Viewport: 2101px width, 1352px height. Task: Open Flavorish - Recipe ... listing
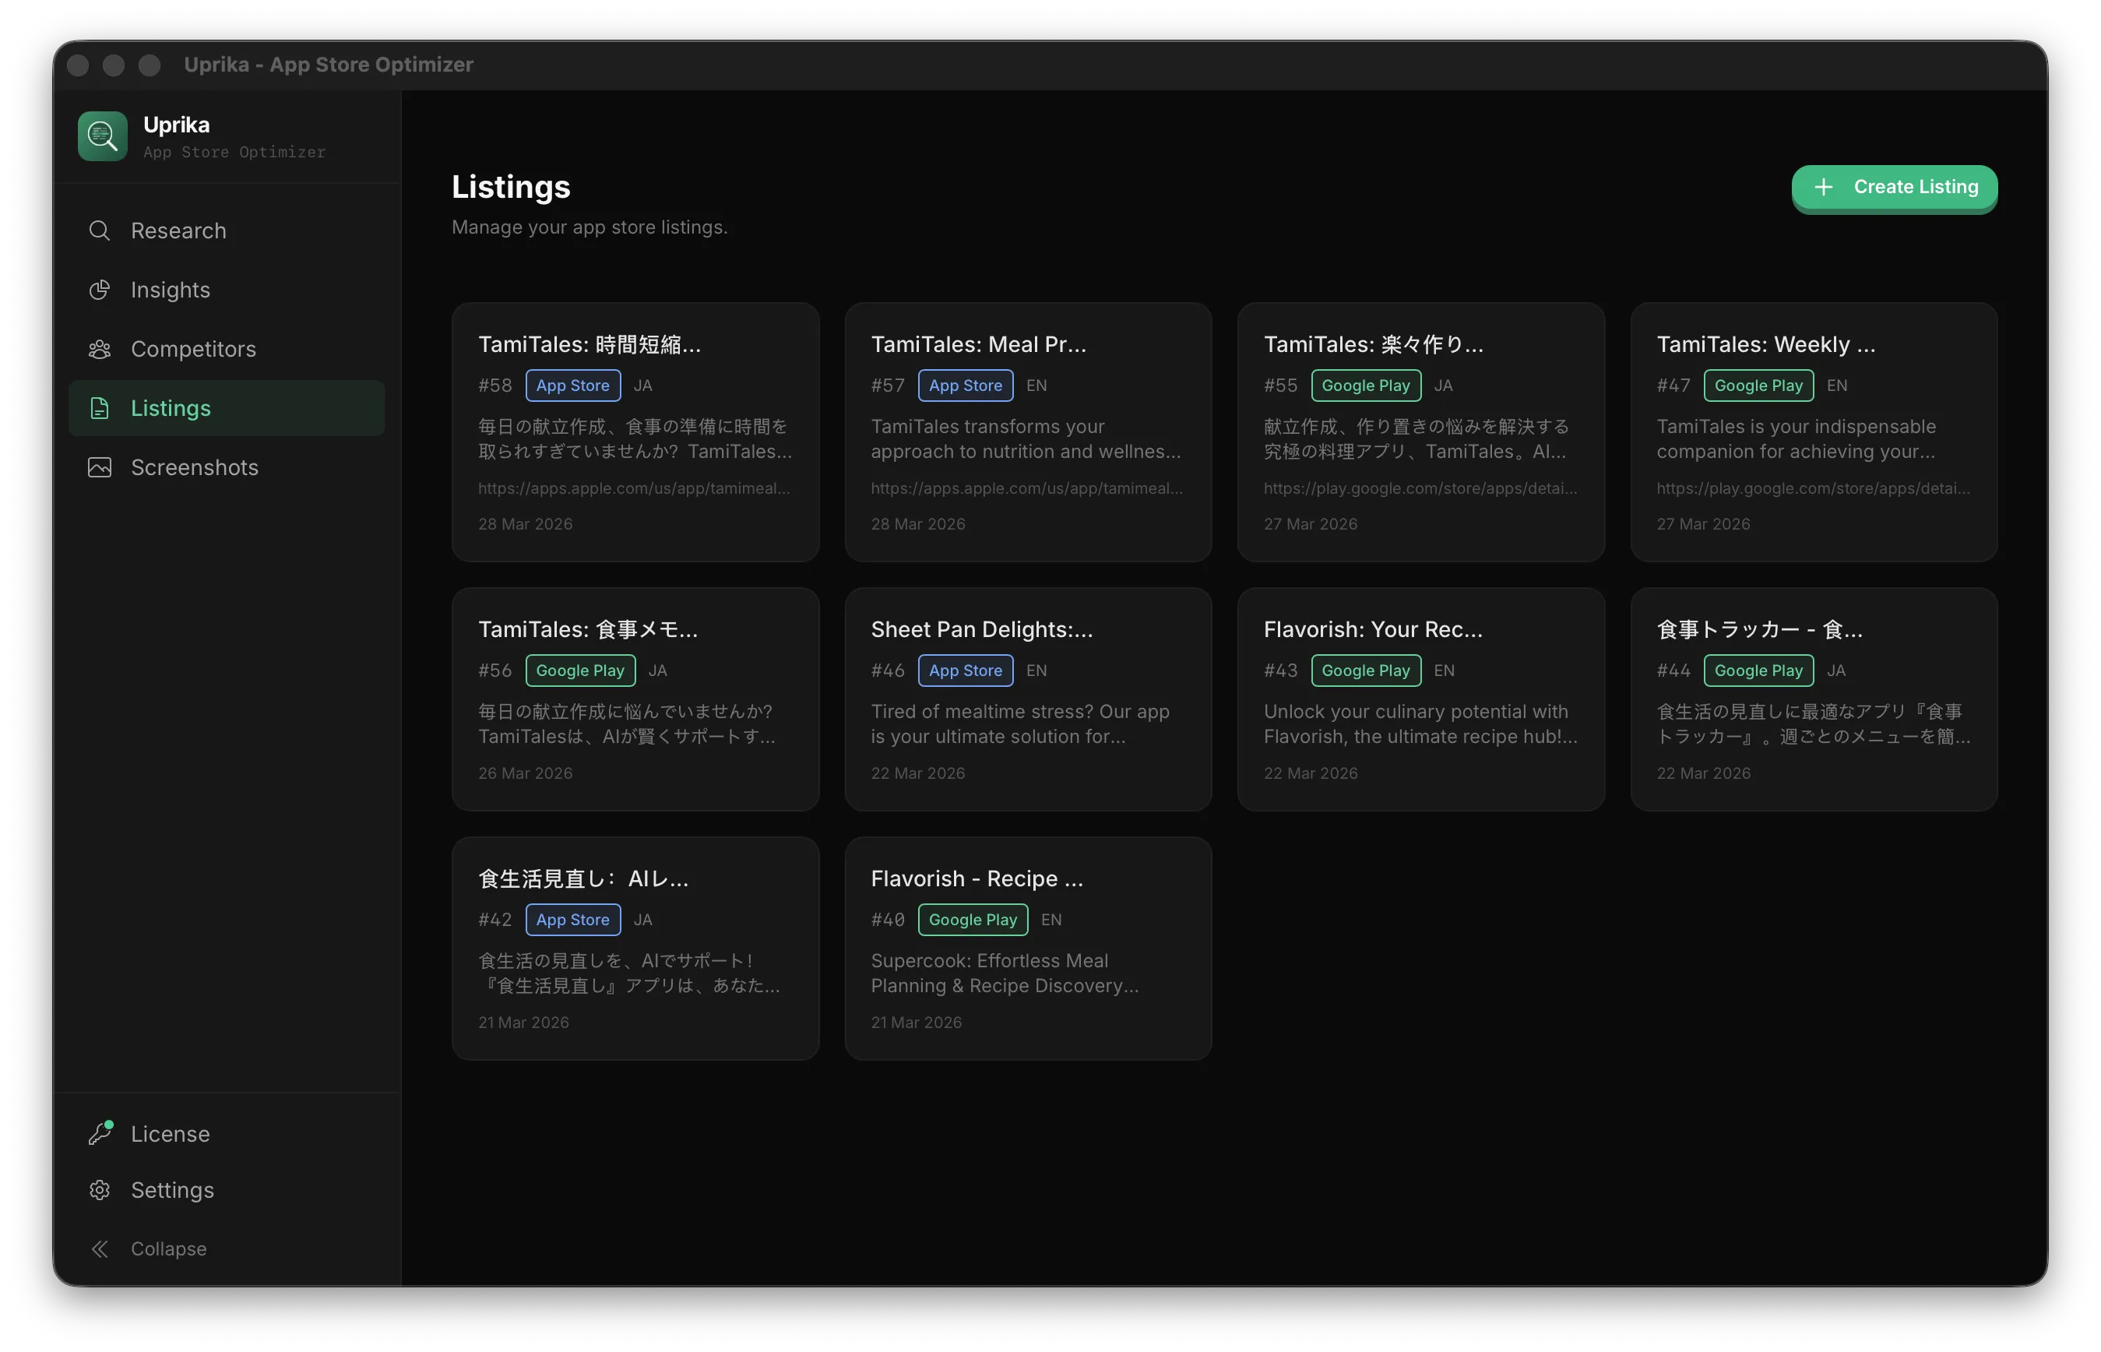coord(1028,948)
